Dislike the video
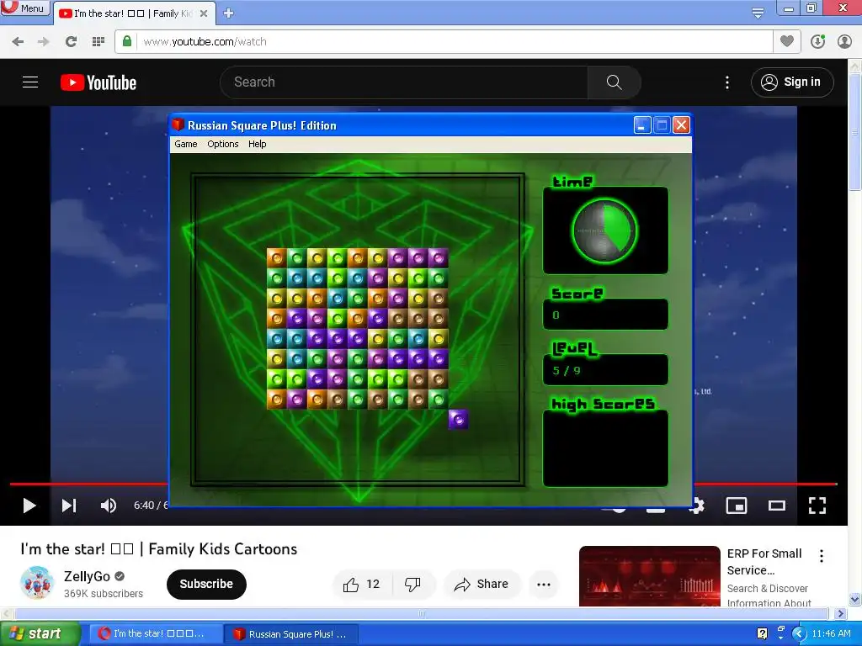The image size is (862, 646). click(x=412, y=584)
